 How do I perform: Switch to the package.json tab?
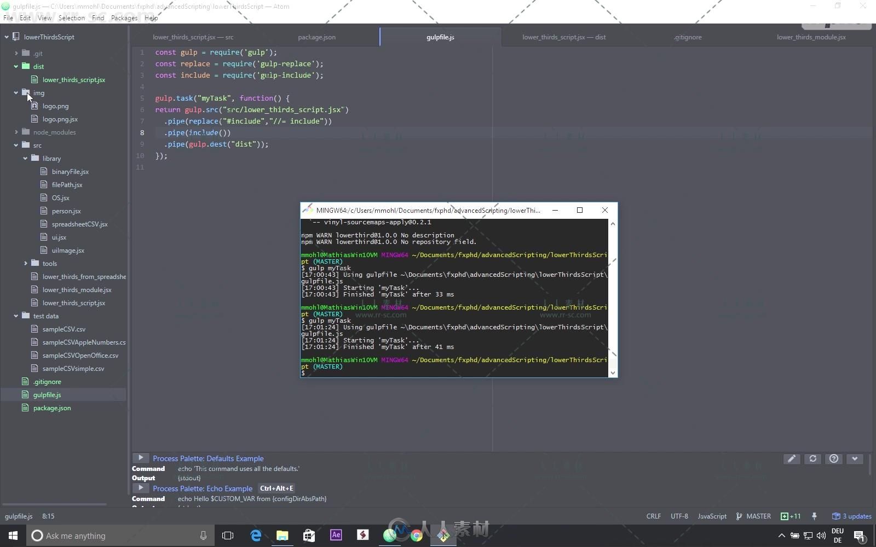(316, 37)
